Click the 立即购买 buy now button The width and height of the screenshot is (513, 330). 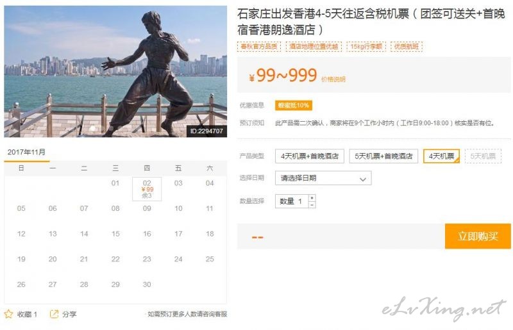tap(478, 236)
